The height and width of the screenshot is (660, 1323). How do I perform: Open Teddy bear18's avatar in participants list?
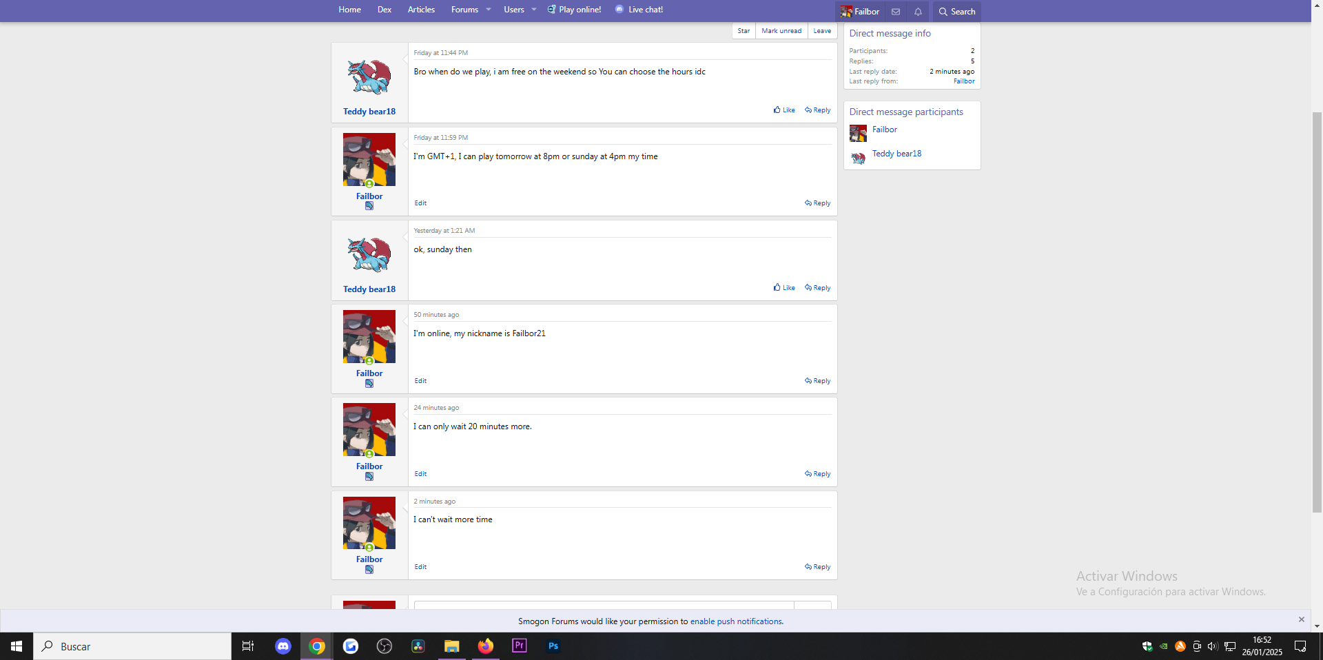pos(858,158)
